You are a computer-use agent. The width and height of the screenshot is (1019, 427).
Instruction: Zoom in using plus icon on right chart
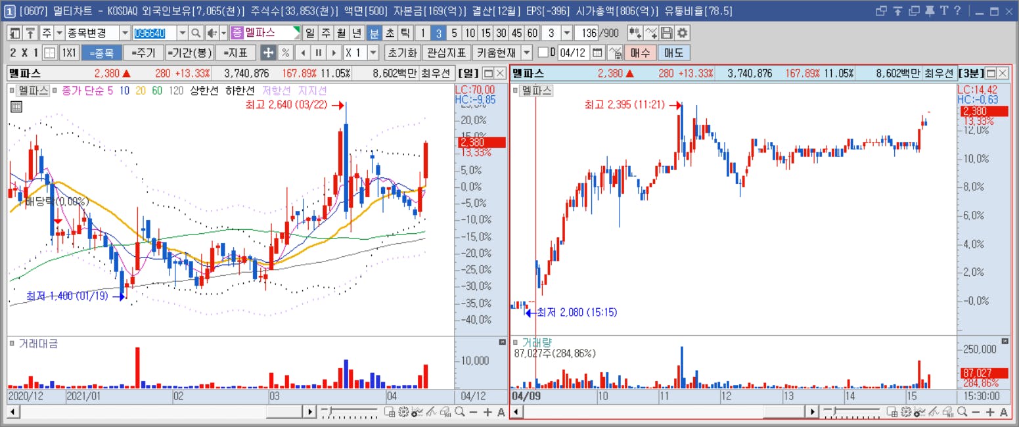pyautogui.click(x=989, y=412)
